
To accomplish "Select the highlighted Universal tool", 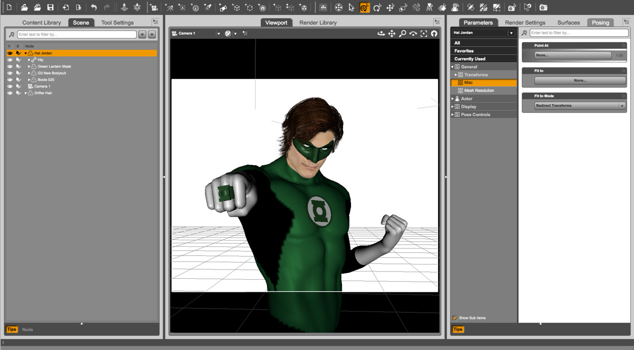I will [x=365, y=7].
